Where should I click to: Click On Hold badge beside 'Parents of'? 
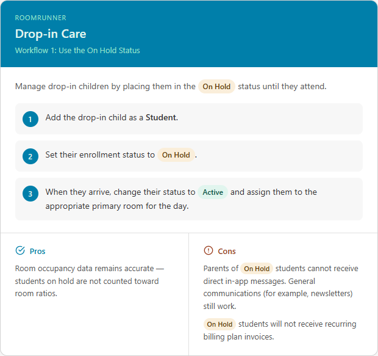(x=257, y=269)
